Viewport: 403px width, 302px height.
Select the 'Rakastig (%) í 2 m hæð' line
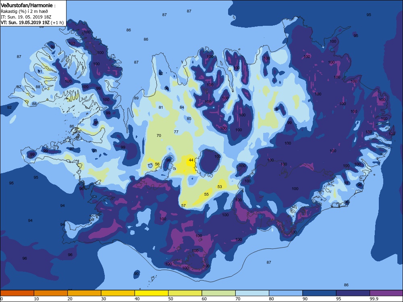coord(24,11)
